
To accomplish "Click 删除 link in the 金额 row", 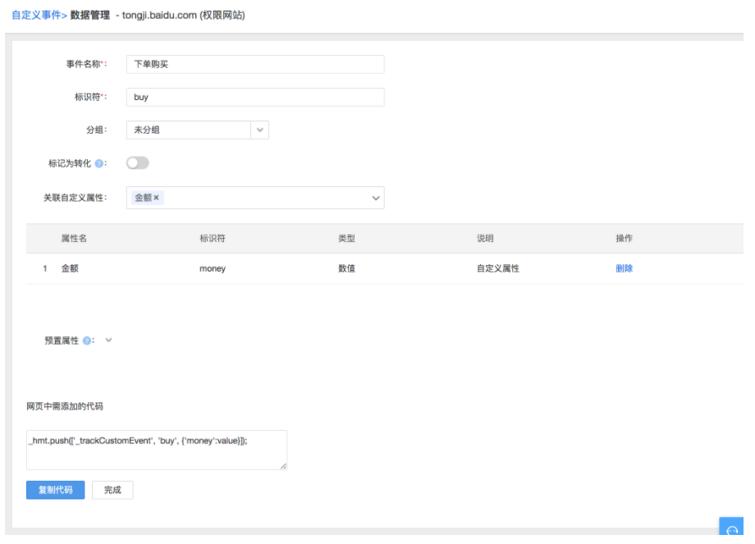I will tap(624, 268).
